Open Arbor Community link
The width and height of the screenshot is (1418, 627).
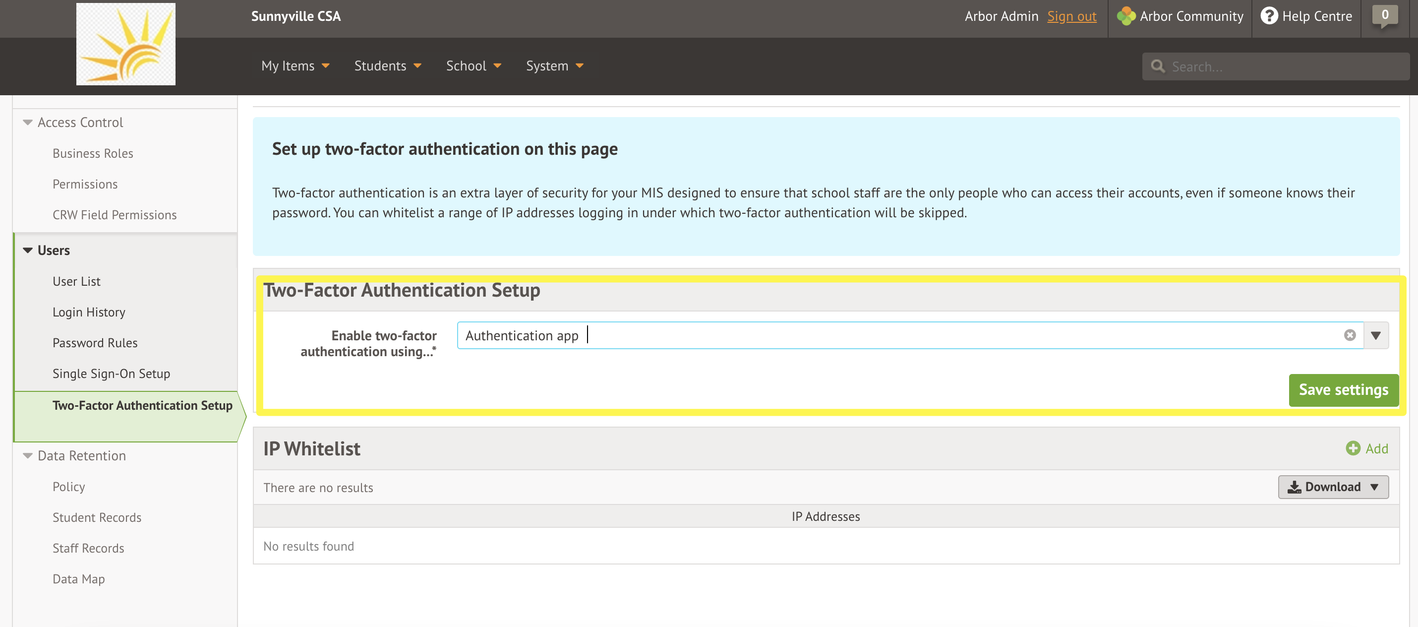pos(1191,16)
